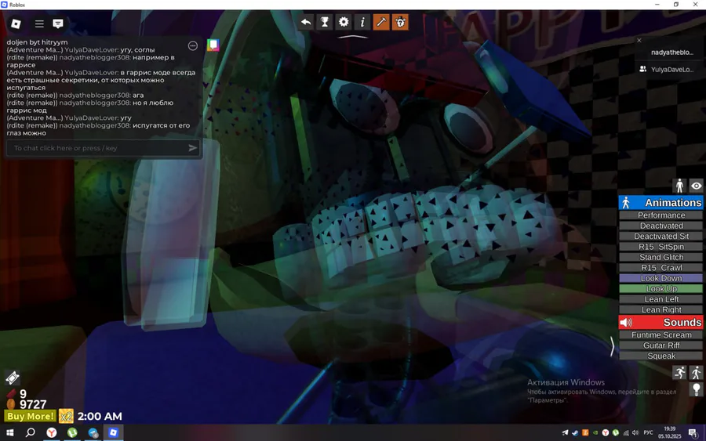
Task: Toggle the running figure icon
Action: tap(679, 373)
